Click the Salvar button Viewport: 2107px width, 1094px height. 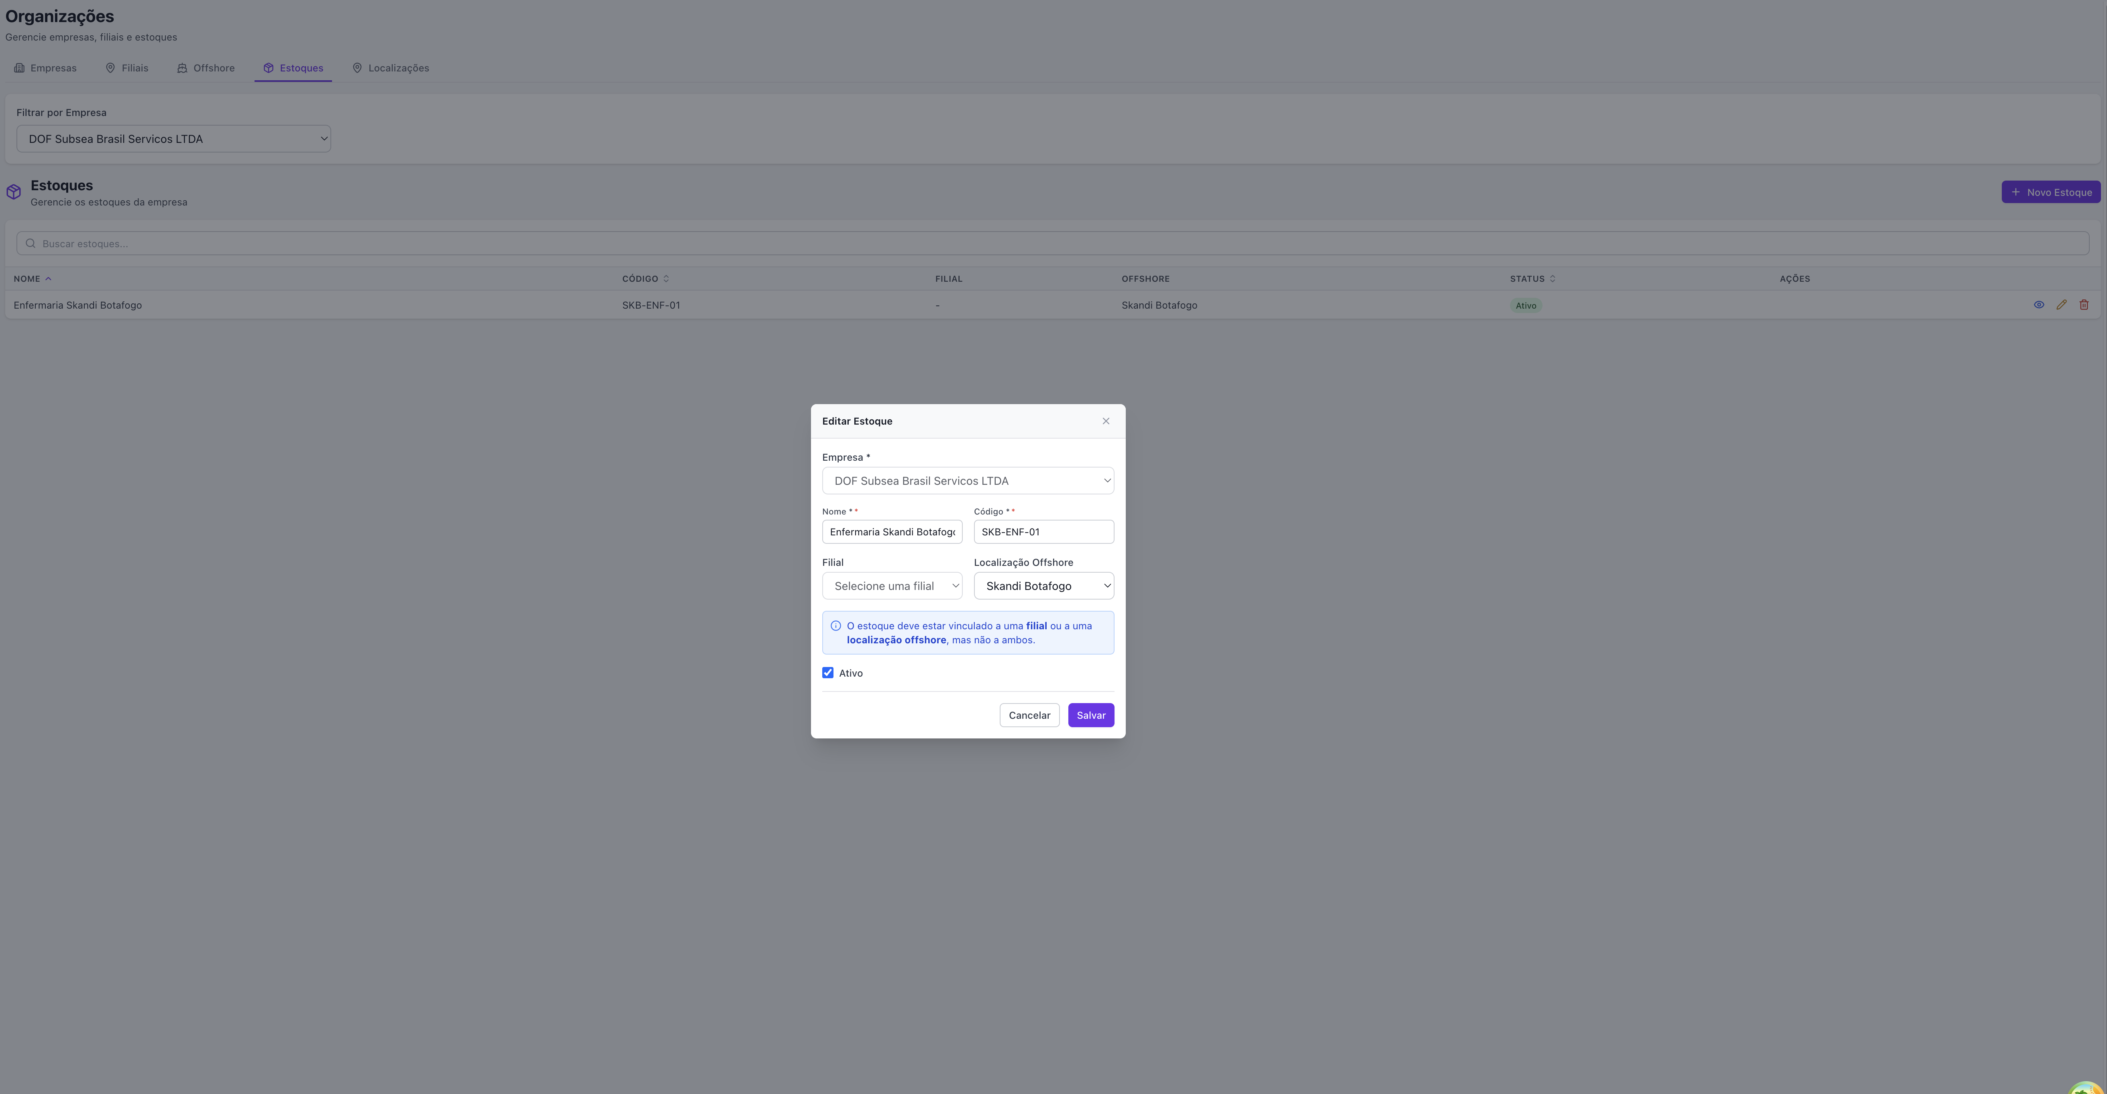1090,716
